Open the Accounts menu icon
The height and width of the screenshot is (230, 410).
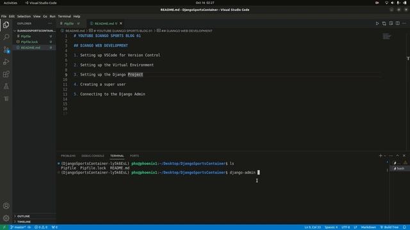click(x=6, y=206)
